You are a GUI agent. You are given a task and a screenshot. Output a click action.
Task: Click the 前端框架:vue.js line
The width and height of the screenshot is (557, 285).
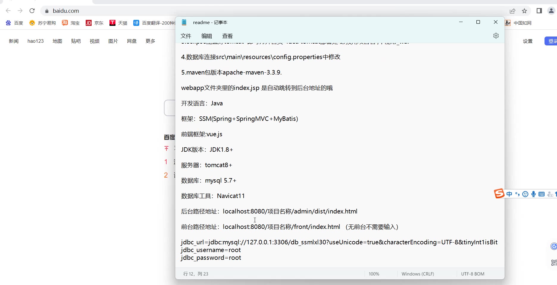202,134
